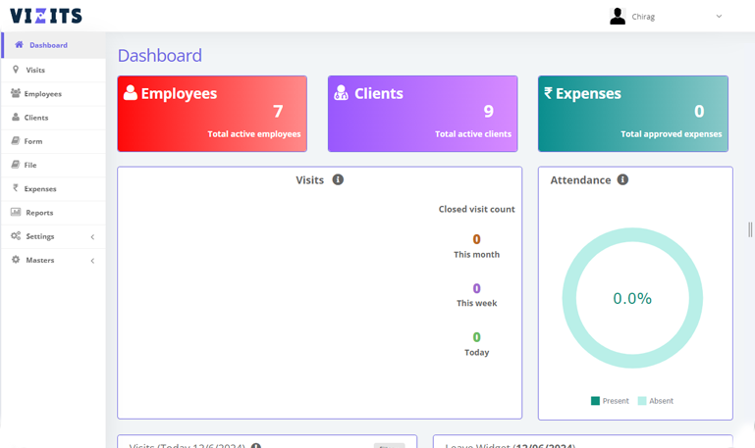The height and width of the screenshot is (448, 755).
Task: Expand the Settings submenu
Action: tap(92, 237)
